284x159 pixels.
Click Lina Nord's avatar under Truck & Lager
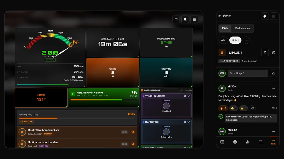tap(166, 106)
